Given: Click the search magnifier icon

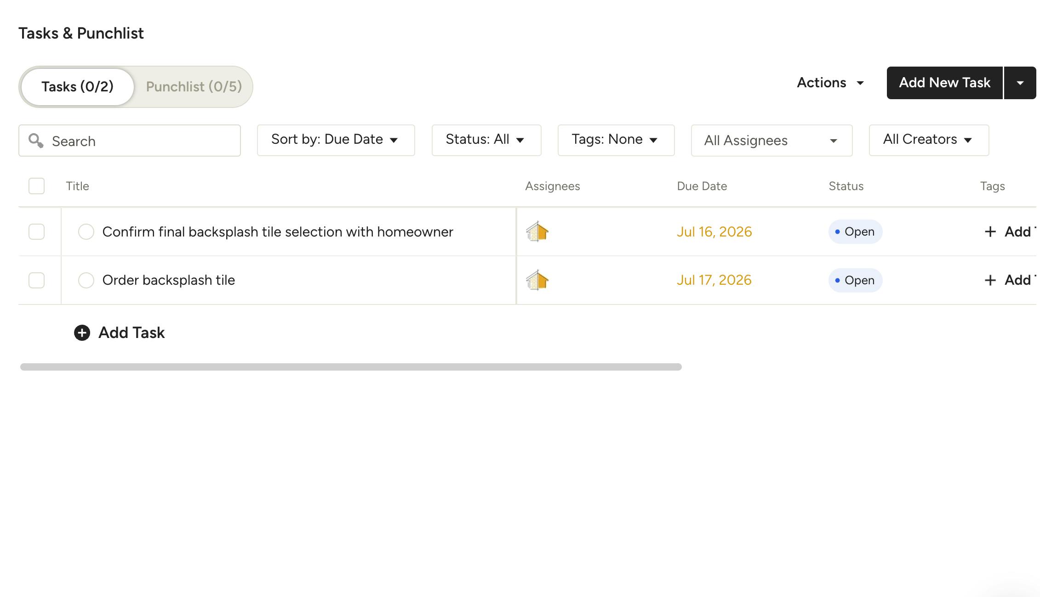Looking at the screenshot, I should (36, 141).
